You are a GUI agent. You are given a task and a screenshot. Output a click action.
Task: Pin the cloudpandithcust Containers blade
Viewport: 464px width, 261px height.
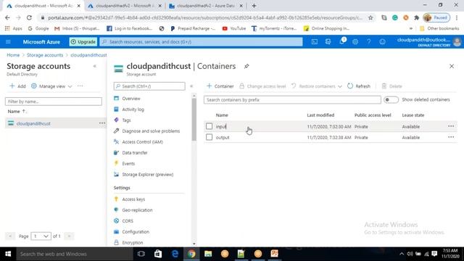click(x=246, y=66)
